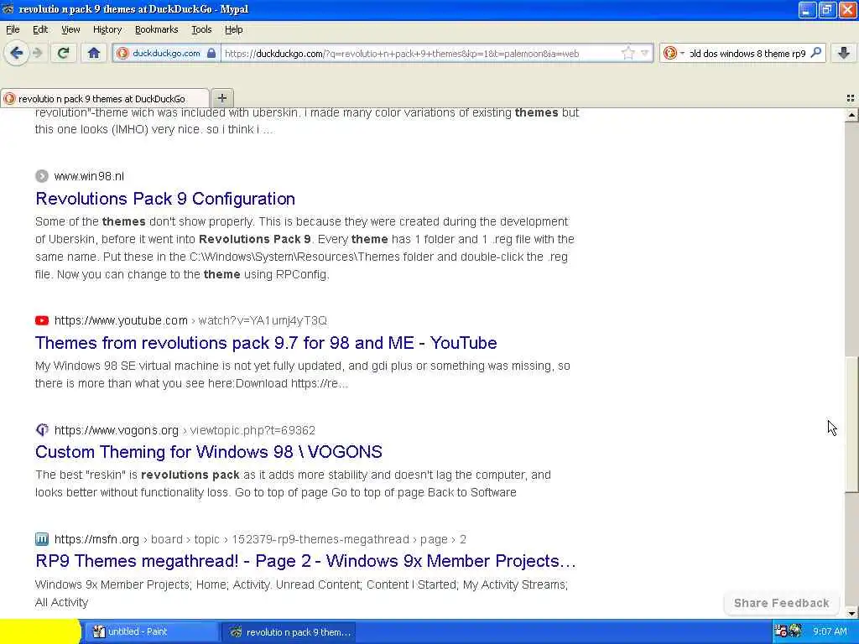Click the scrollbar down arrow
This screenshot has width=859, height=644.
click(851, 613)
